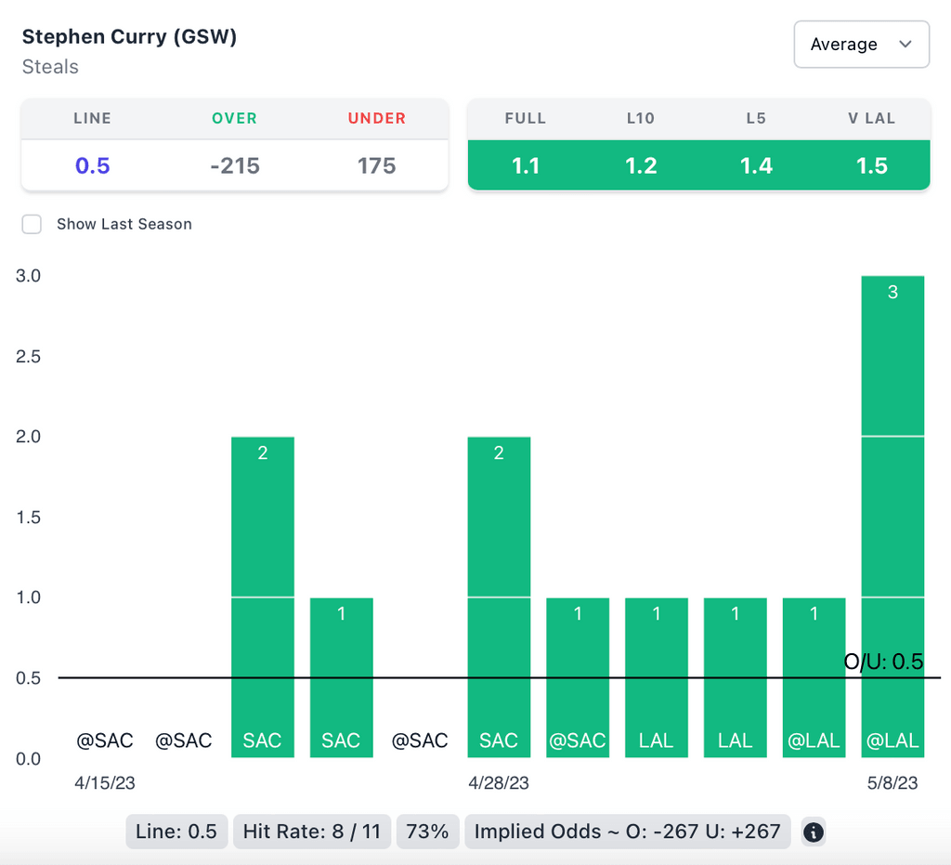Click the Line: 0.5 badge at bottom

point(176,832)
